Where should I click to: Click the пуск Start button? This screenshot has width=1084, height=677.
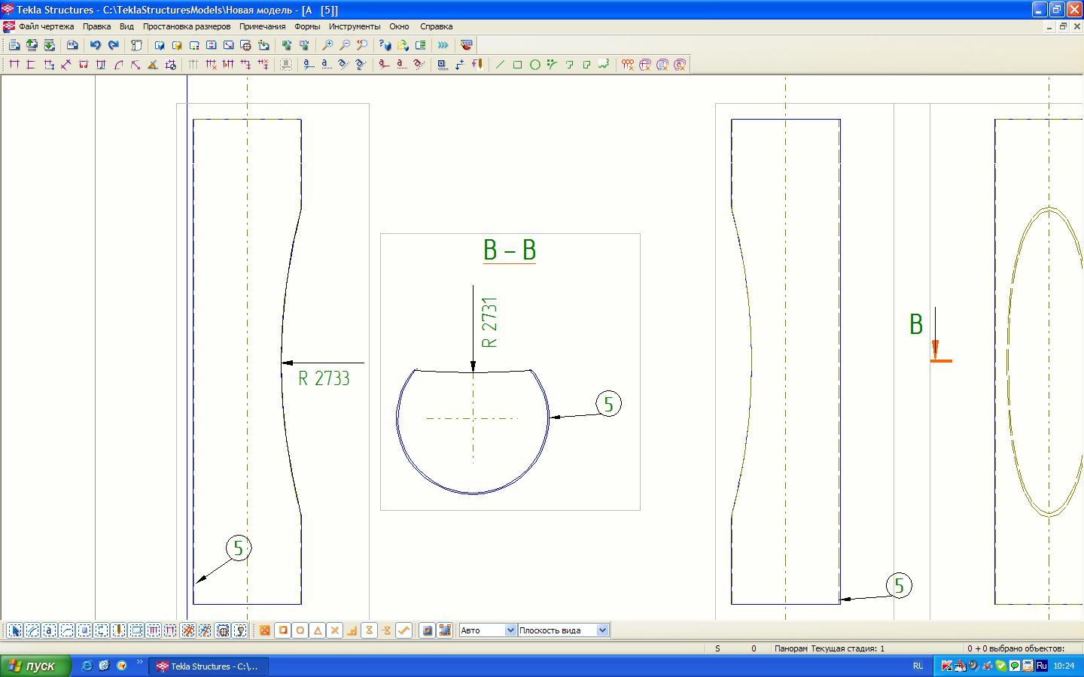click(35, 666)
